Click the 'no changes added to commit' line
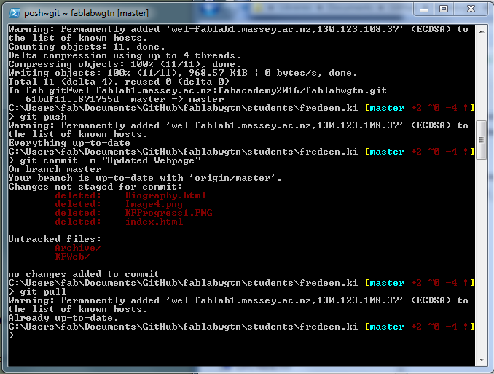494x374 pixels. [x=84, y=274]
